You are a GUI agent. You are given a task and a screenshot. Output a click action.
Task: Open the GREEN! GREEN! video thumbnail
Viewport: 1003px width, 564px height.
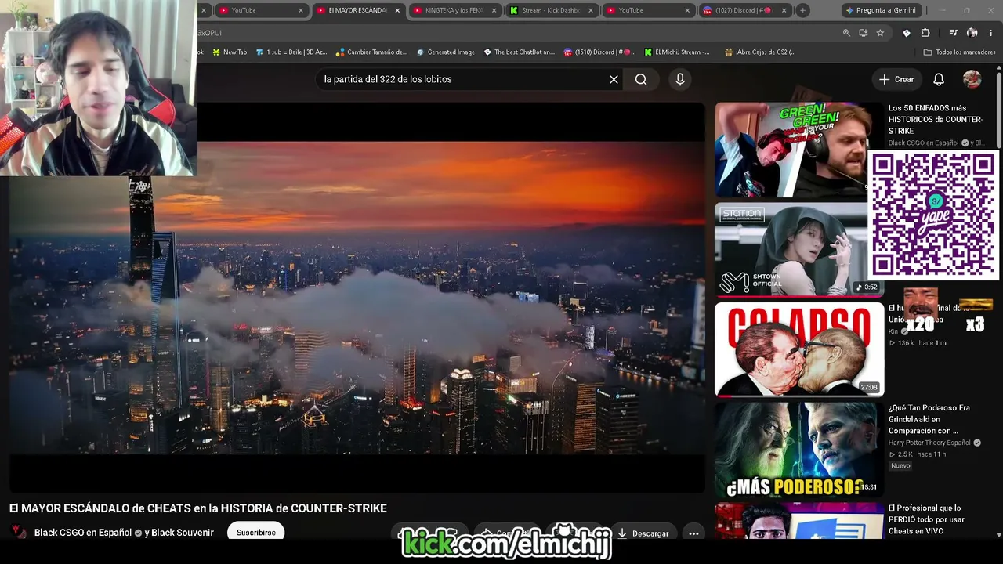798,150
